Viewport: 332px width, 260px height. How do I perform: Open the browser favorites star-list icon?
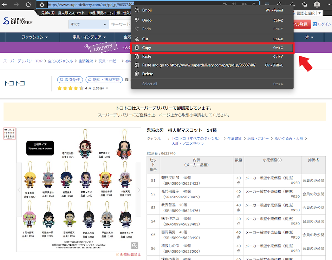click(x=292, y=5)
